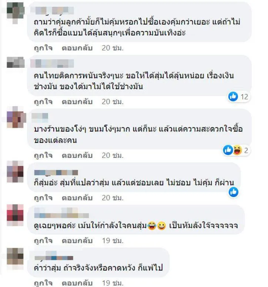Click the blue thumbs-up on the ก็สุ่มอ่ะ comment
Screen dimensions: 268x287
tap(234, 192)
